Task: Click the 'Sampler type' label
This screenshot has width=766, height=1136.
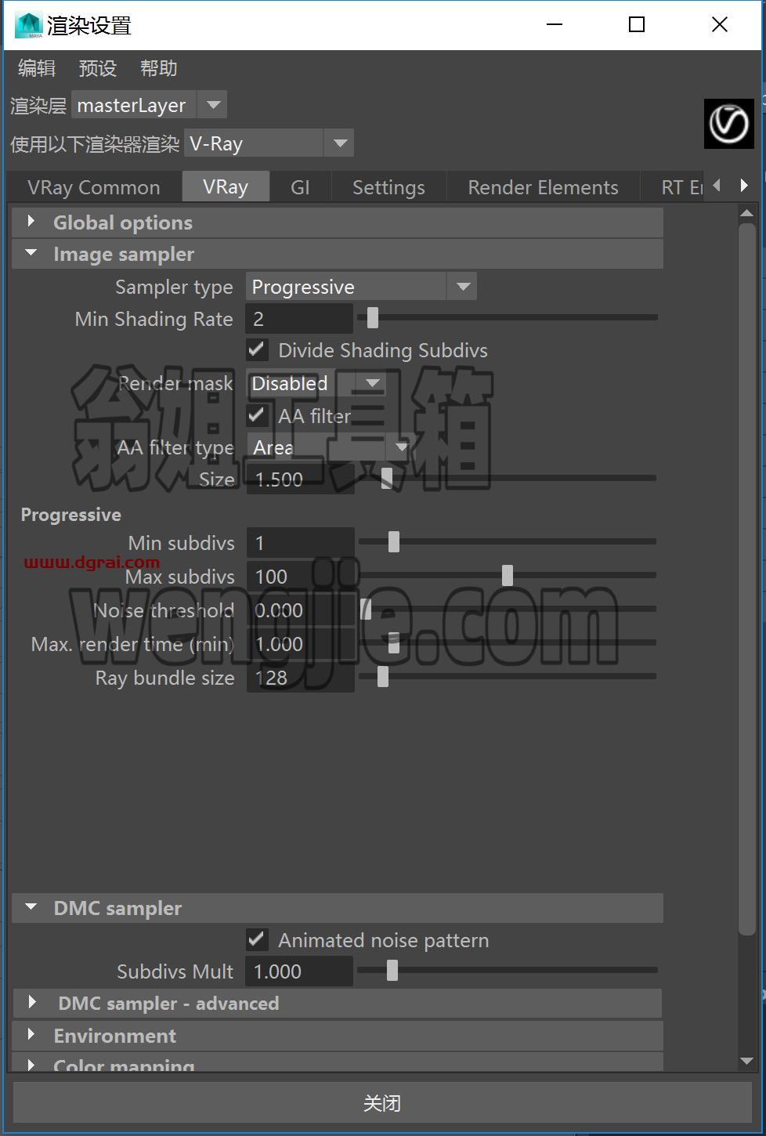Action: (x=174, y=288)
